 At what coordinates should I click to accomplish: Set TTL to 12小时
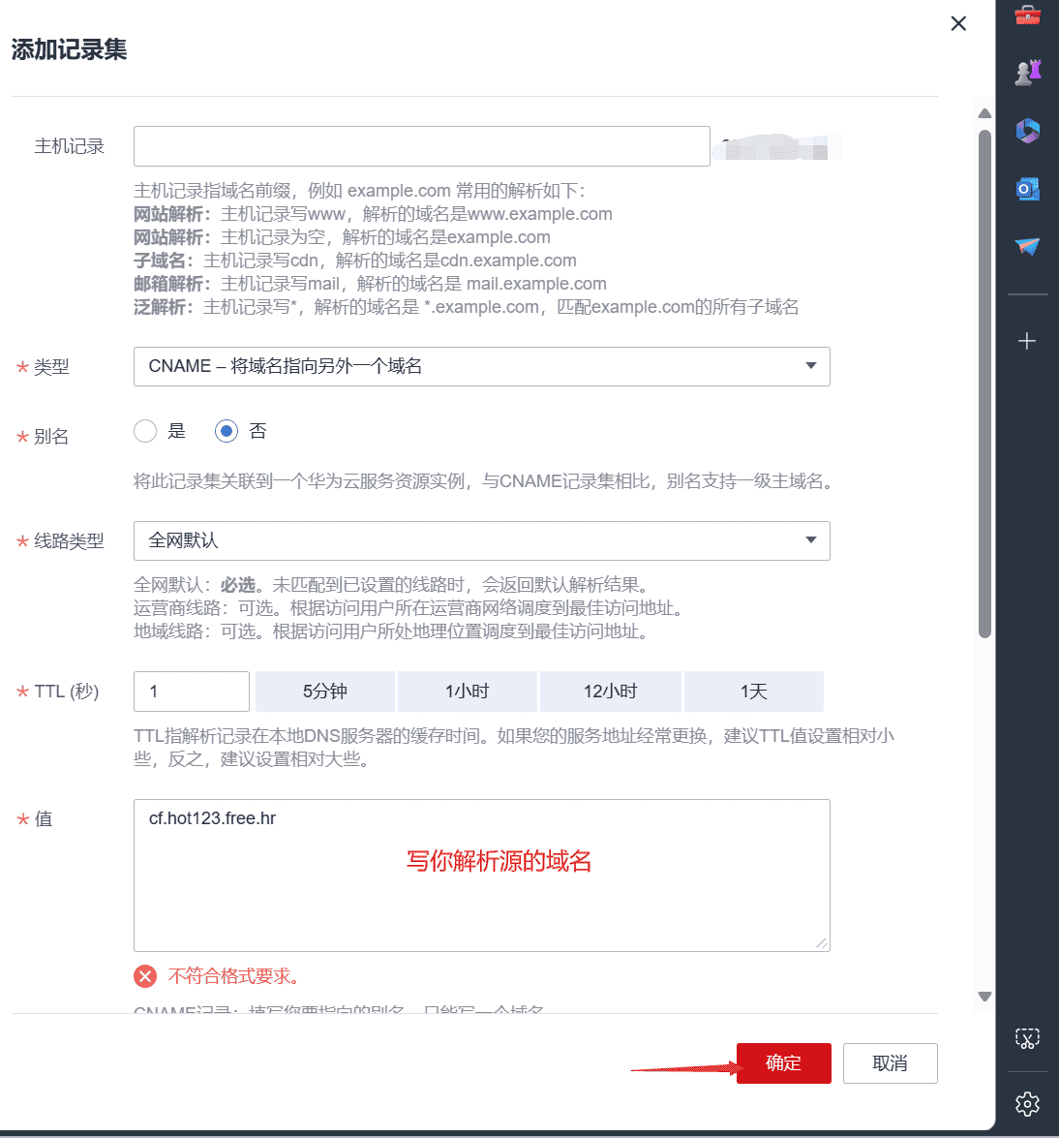click(610, 691)
